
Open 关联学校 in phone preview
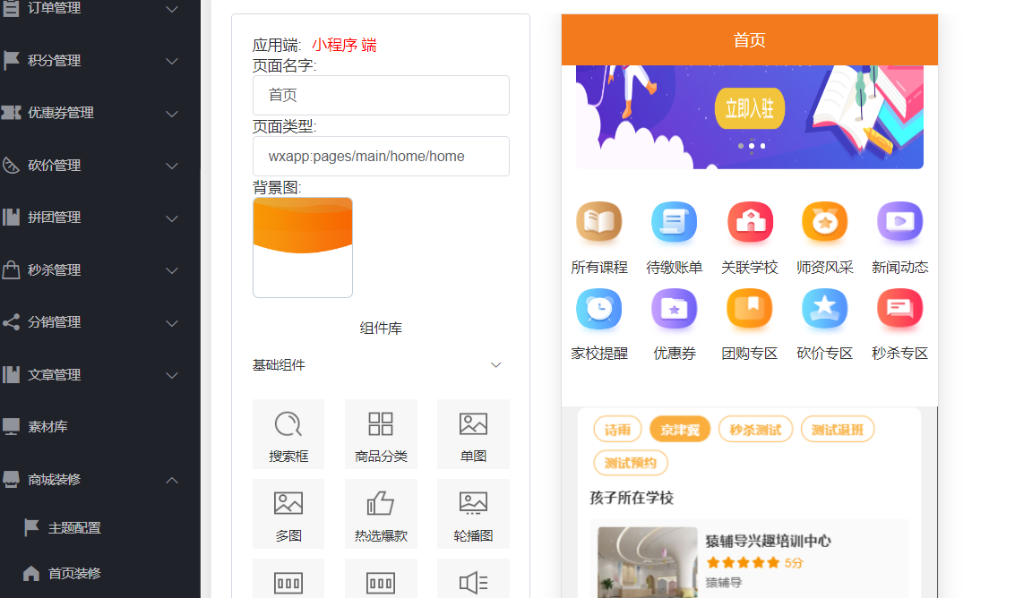click(x=750, y=237)
